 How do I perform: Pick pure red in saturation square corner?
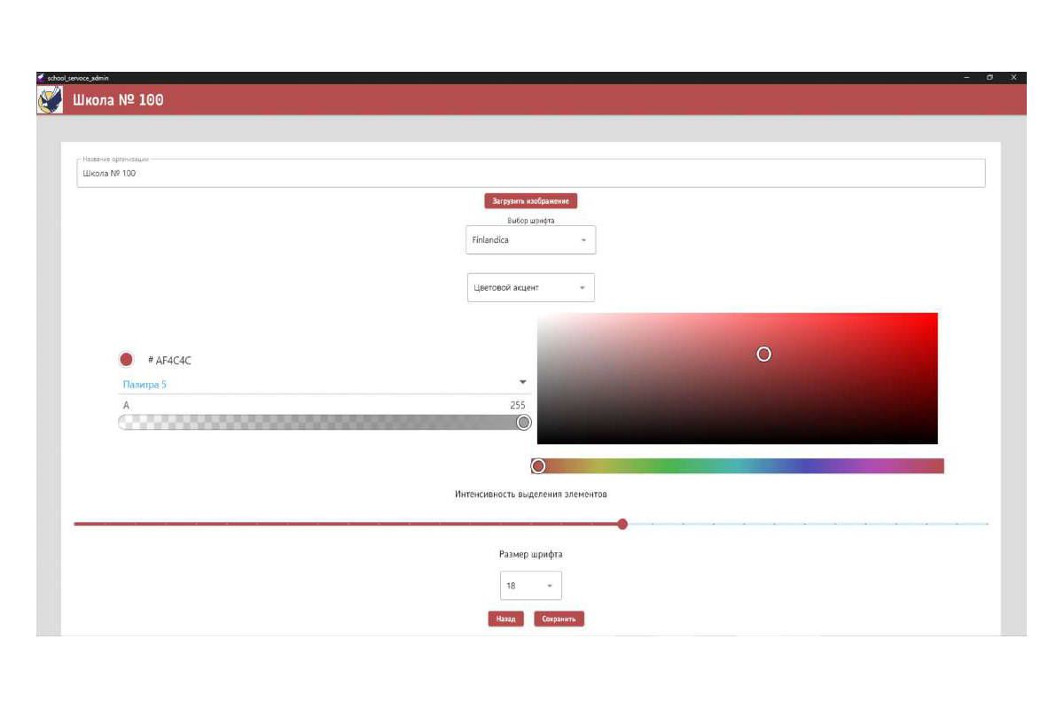935,316
